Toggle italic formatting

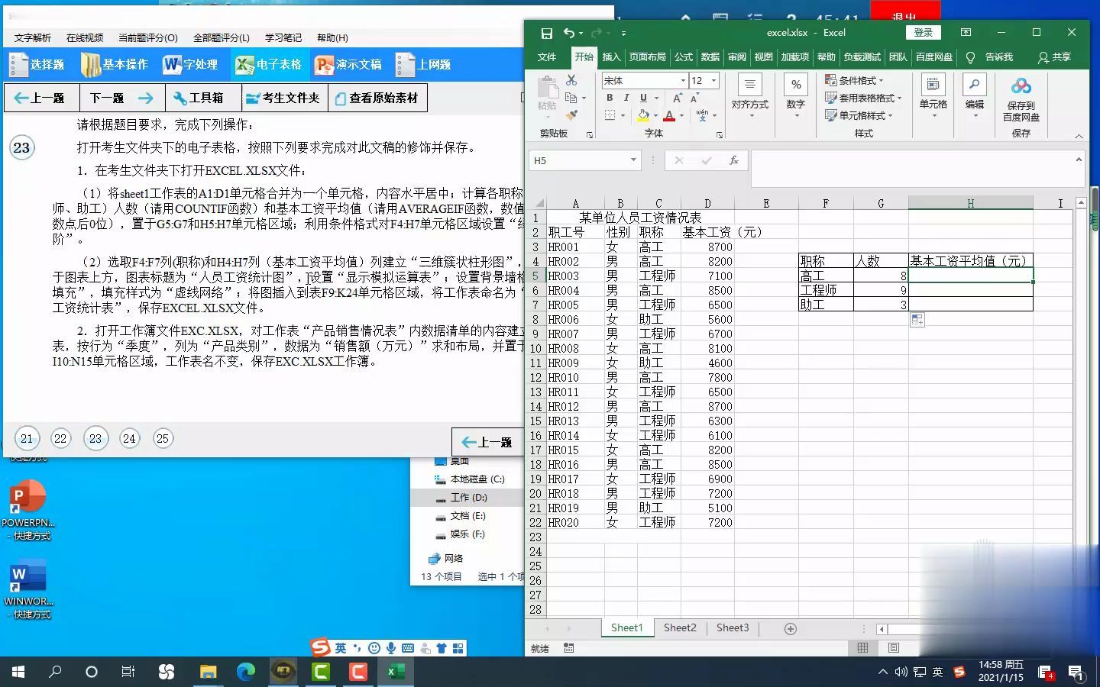[x=626, y=98]
